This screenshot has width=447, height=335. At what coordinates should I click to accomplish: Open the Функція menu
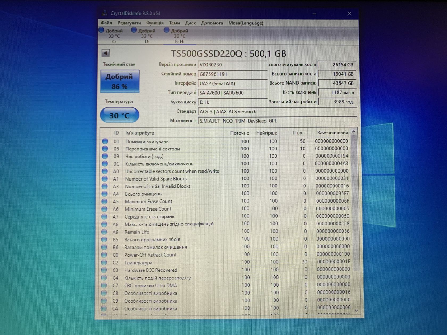pos(155,23)
